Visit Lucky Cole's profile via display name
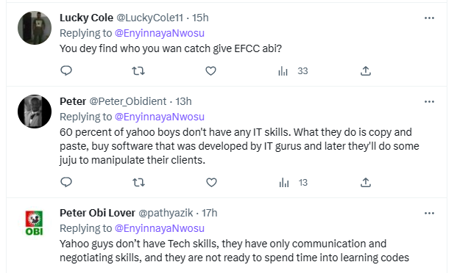 point(86,18)
